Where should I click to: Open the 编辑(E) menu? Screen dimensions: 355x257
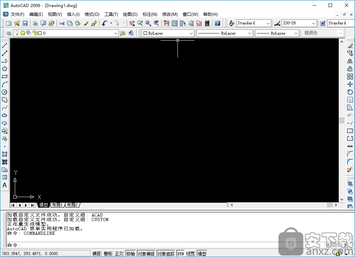(x=36, y=14)
